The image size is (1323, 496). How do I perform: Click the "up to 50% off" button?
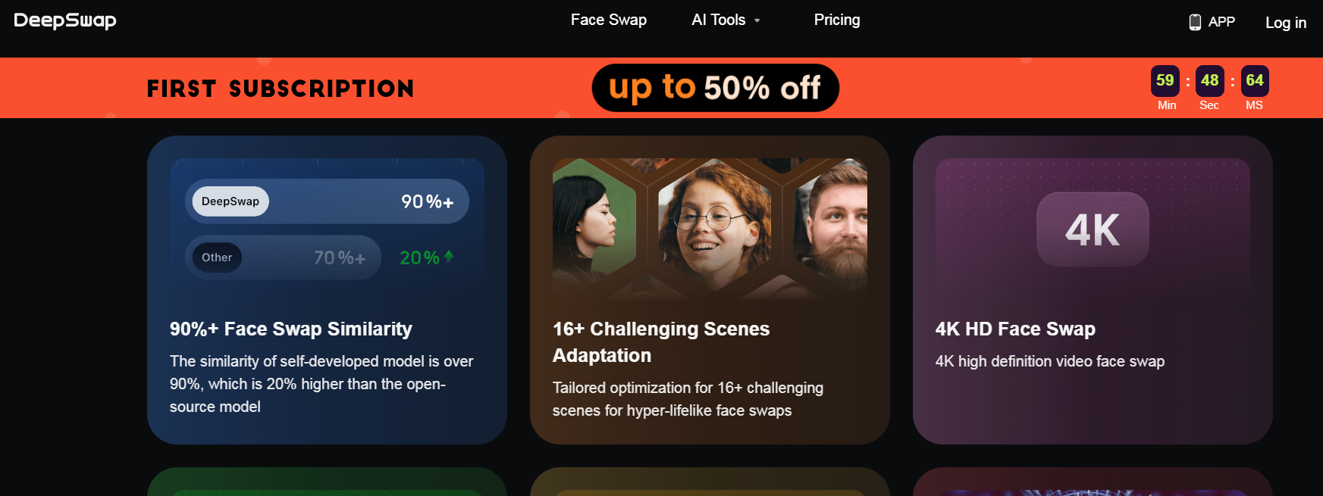click(715, 88)
